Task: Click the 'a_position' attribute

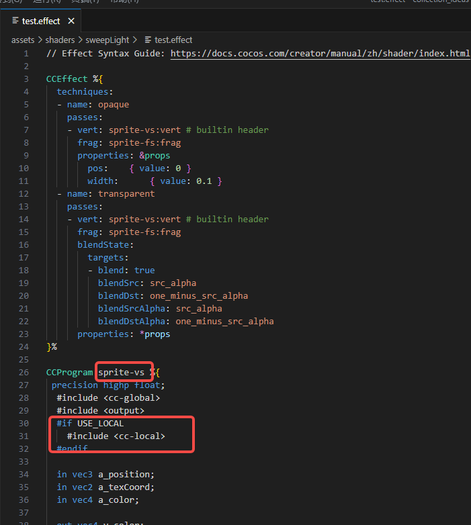Action: tap(124, 475)
